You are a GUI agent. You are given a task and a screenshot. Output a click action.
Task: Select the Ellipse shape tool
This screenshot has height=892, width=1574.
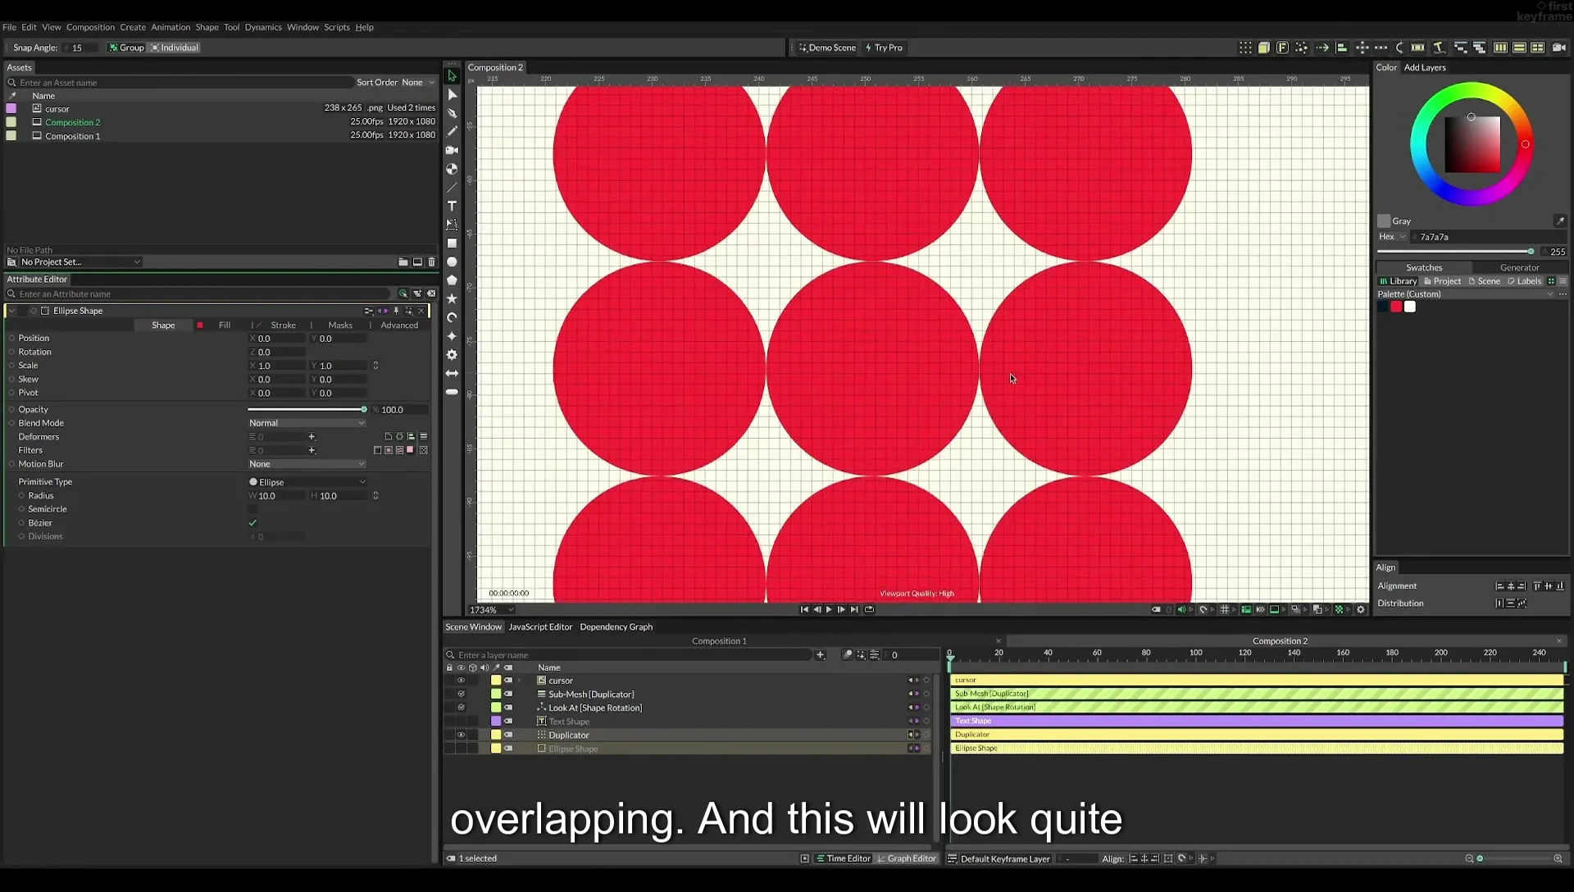pyautogui.click(x=452, y=262)
